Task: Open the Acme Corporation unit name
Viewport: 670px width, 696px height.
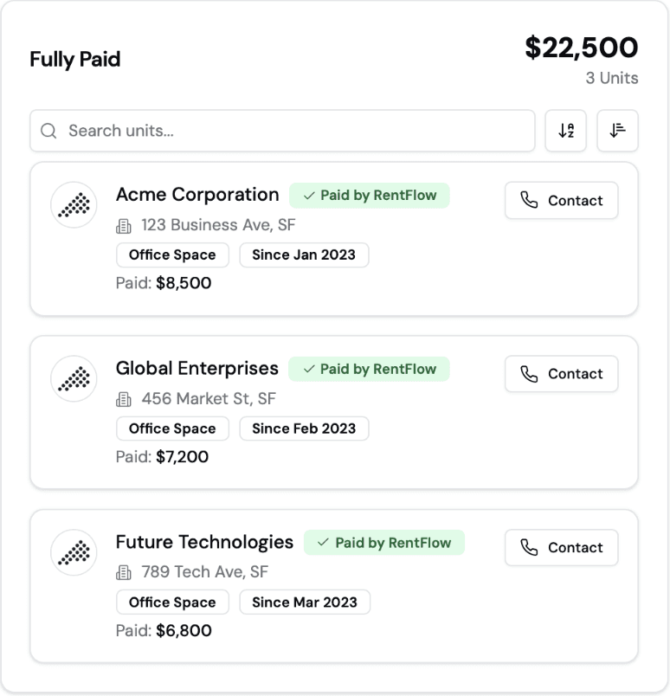Action: coord(197,195)
